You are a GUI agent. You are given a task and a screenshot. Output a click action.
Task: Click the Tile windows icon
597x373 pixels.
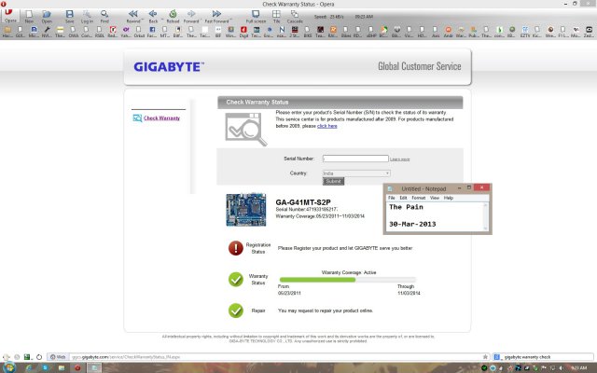[276, 16]
